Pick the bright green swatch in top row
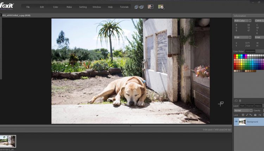The image size is (264, 151). click(x=239, y=55)
